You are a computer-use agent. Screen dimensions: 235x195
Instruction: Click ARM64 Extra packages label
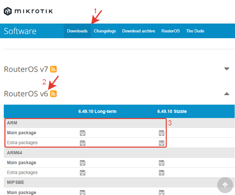[22, 172]
